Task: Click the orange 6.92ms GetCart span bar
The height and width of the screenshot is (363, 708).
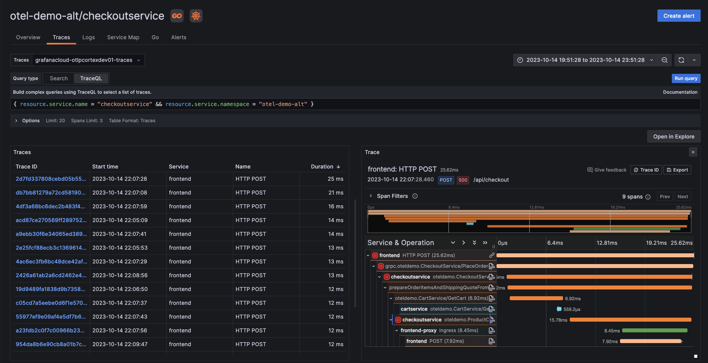Action: [x=536, y=298]
